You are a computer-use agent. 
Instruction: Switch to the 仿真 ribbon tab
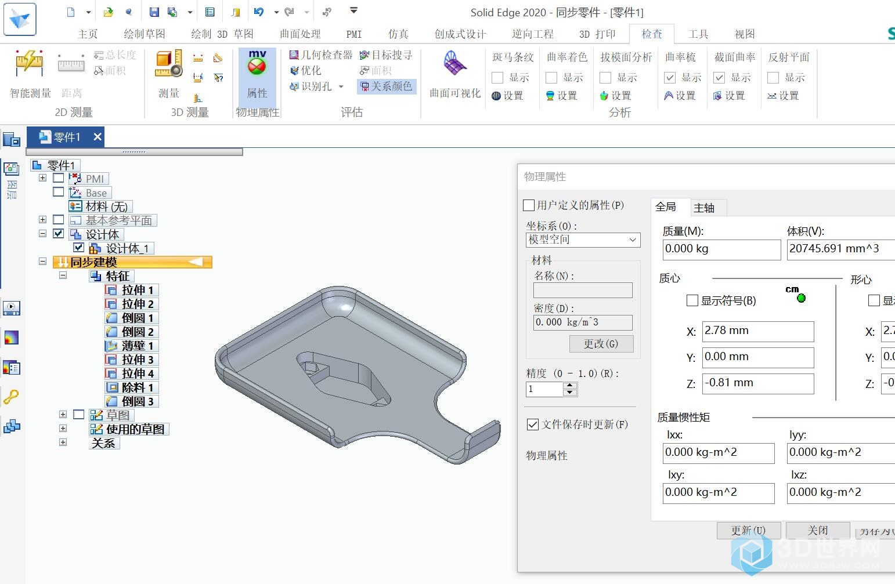point(398,34)
